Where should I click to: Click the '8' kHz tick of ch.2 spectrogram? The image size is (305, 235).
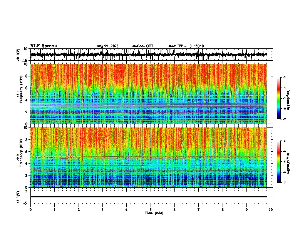27,140
